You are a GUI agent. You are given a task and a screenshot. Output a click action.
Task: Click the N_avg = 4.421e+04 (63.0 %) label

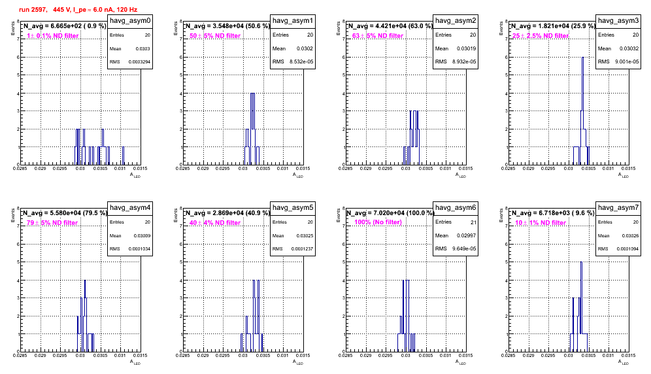tap(390, 26)
